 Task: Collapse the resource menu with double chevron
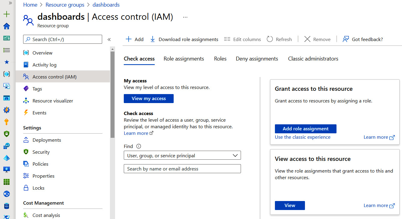(x=109, y=39)
